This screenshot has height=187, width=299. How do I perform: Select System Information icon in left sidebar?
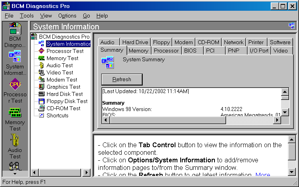pyautogui.click(x=15, y=56)
